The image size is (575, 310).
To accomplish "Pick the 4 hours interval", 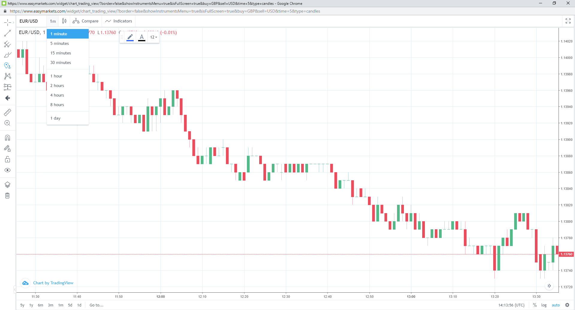I will pos(68,95).
